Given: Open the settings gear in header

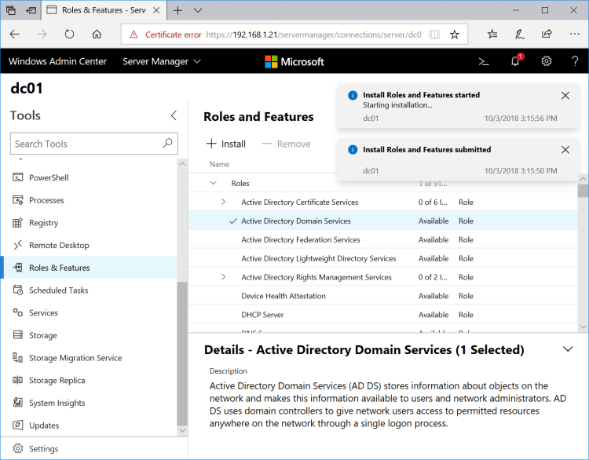Looking at the screenshot, I should tap(547, 61).
